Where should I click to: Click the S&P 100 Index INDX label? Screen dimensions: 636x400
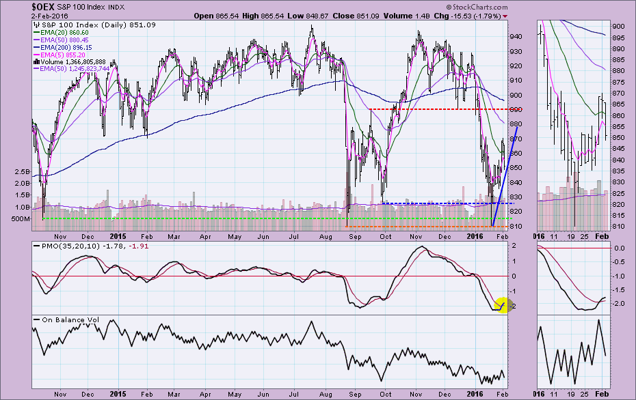tap(90, 8)
